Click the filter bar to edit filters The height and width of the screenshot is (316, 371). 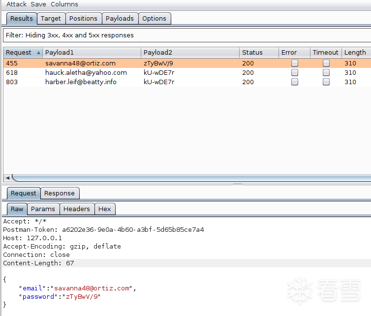186,35
